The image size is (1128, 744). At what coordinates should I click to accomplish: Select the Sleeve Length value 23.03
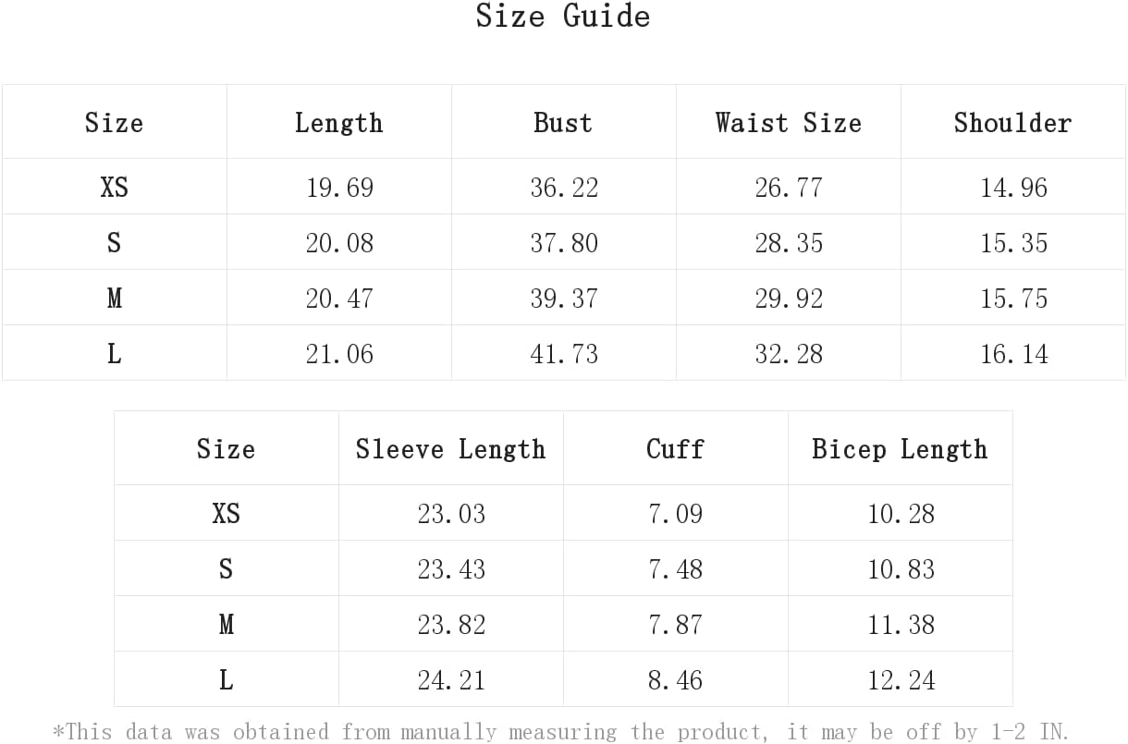(451, 514)
